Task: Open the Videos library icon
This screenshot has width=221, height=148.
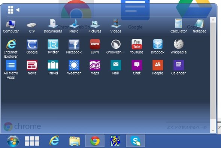Action: (116, 26)
